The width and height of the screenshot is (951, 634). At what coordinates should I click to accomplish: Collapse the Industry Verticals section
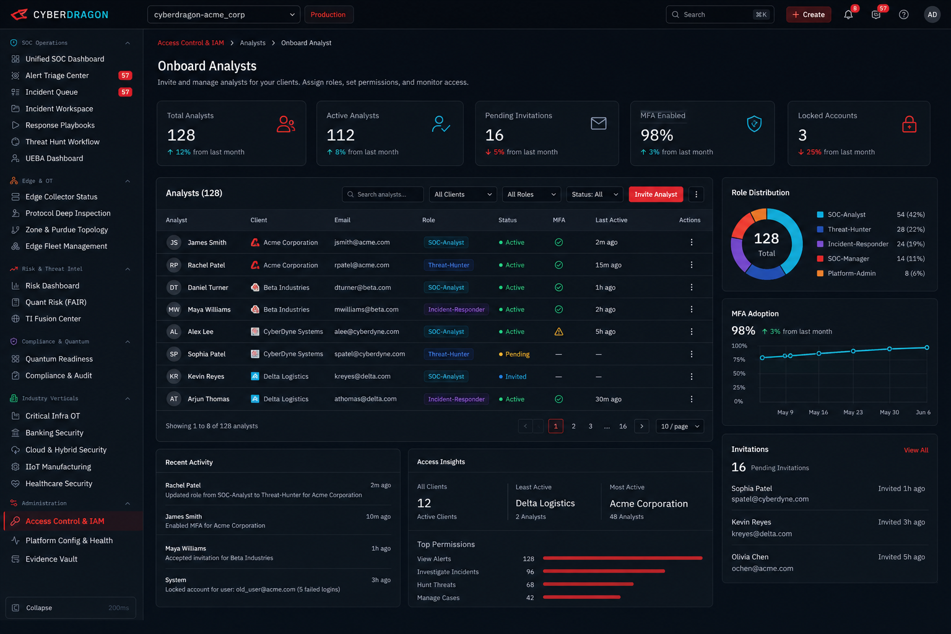(128, 399)
